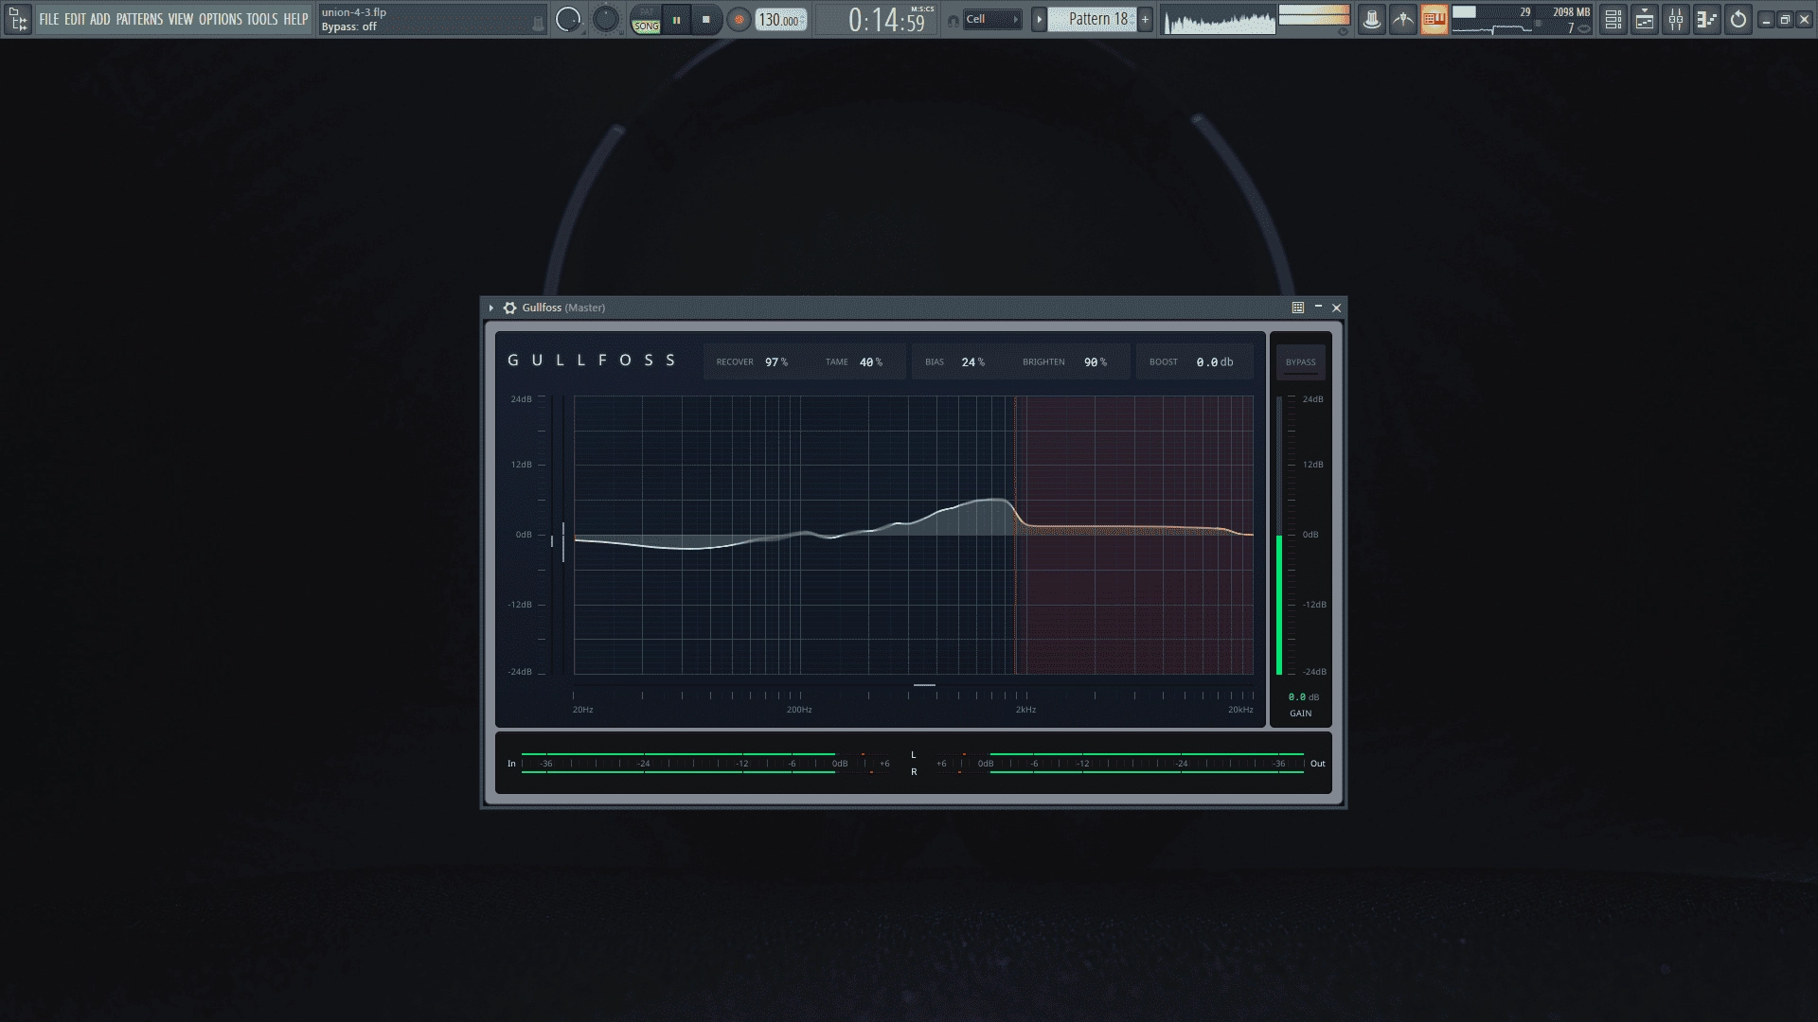1818x1022 pixels.
Task: Click the small eye icon below peak meter
Action: click(1343, 31)
